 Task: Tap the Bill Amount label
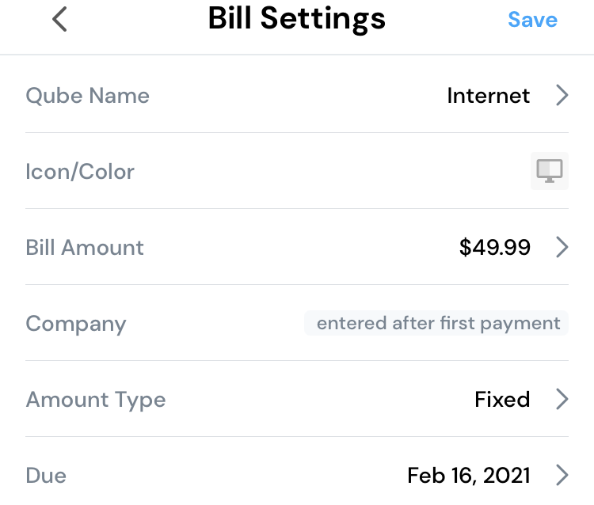[x=85, y=248]
